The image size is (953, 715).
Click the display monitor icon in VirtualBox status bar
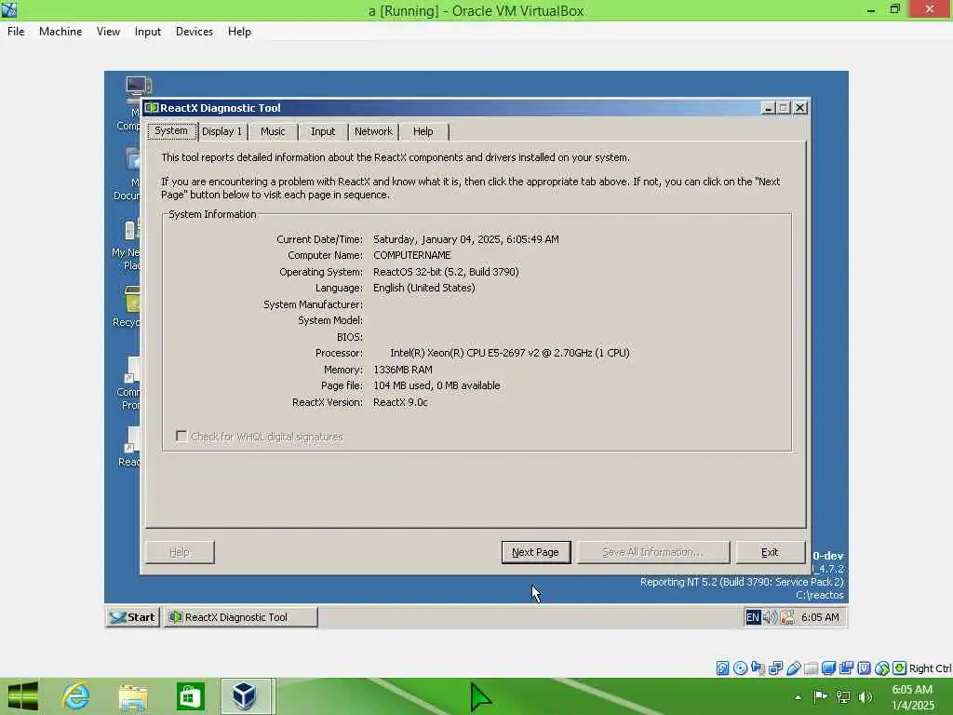tap(828, 668)
